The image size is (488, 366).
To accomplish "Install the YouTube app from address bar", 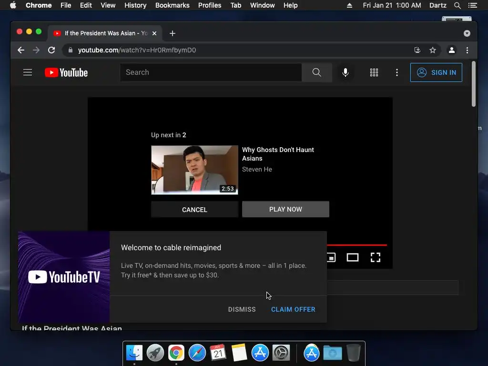I will tap(417, 50).
